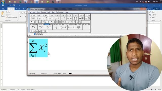Insert the pi symbol from small bar
162x91 pixels.
(x=31, y=22)
